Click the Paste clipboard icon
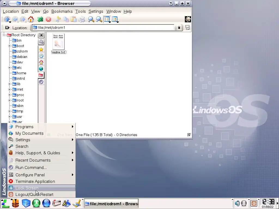Image resolution: width=279 pixels, height=209 pixels. 74,19
